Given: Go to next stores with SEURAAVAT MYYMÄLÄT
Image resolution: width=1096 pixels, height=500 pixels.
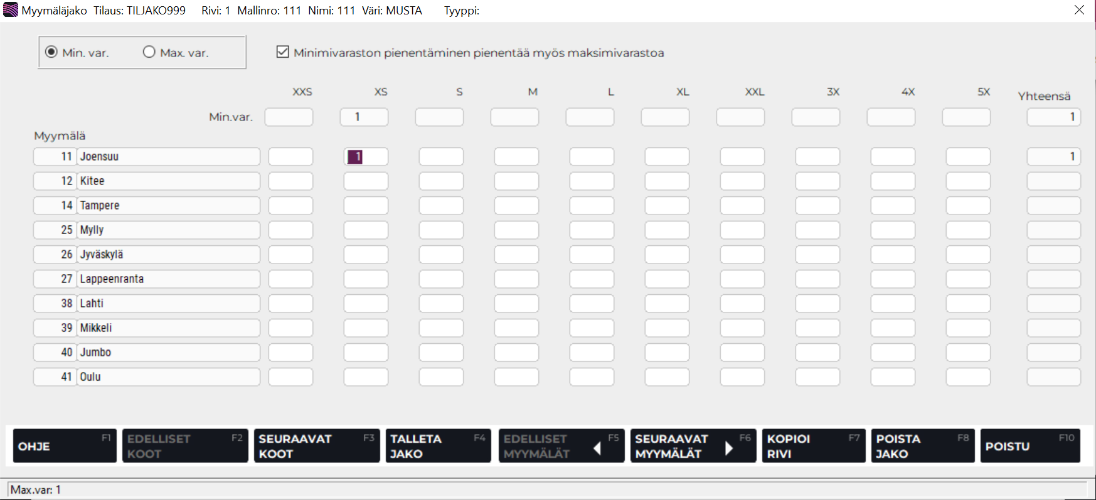Looking at the screenshot, I should pos(693,446).
